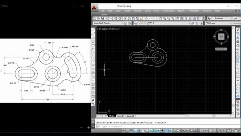Expand the Undo history dropdown arrow

coord(150,19)
